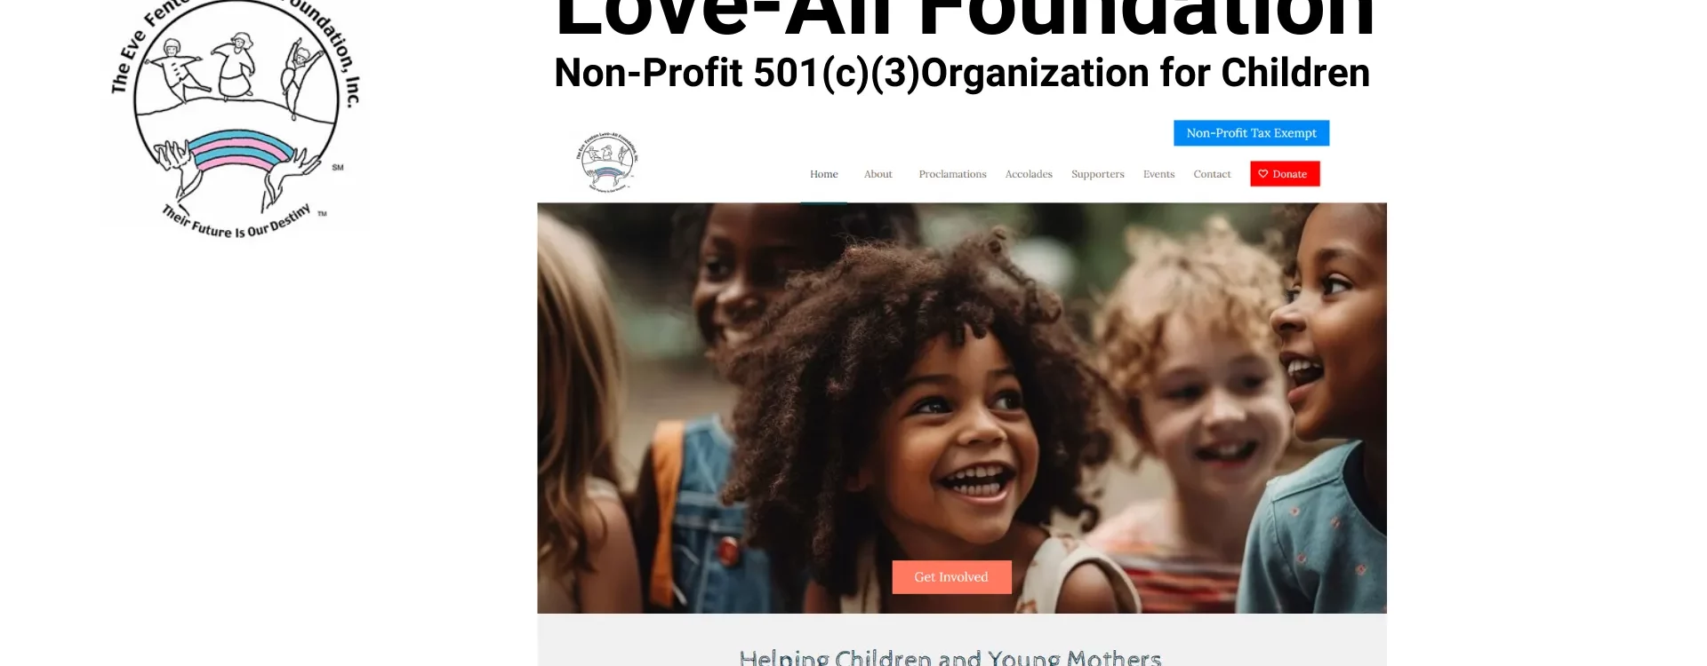Open the Accolades menu item

(1029, 174)
